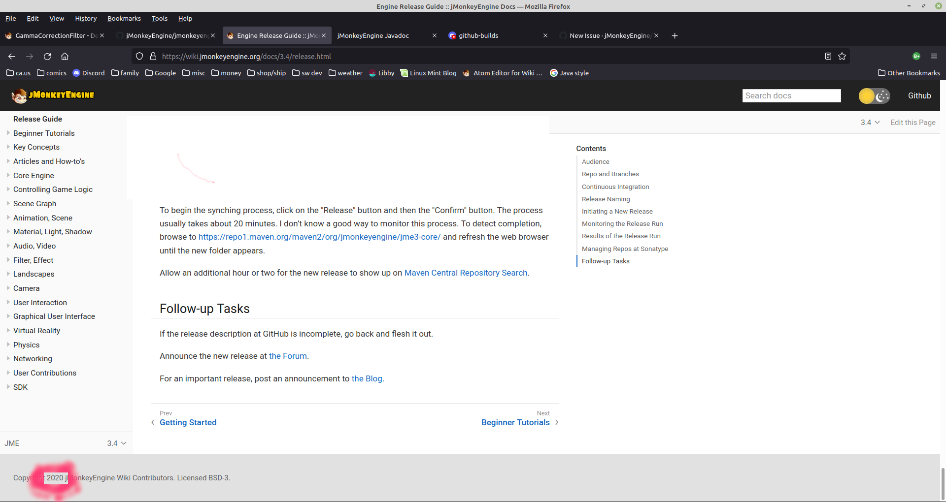Click the Github link in header
This screenshot has width=946, height=502.
point(919,95)
